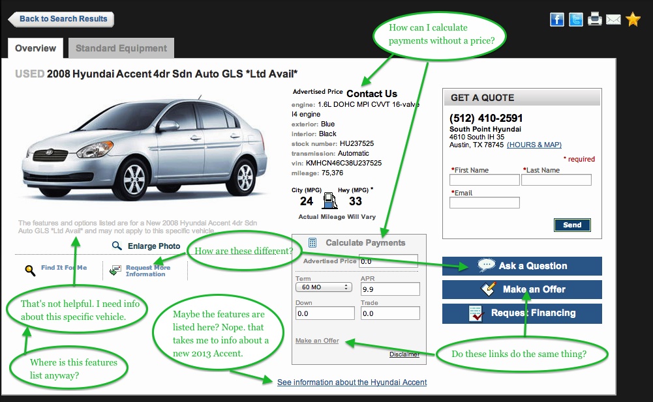Email this listing envelope icon

coord(613,19)
